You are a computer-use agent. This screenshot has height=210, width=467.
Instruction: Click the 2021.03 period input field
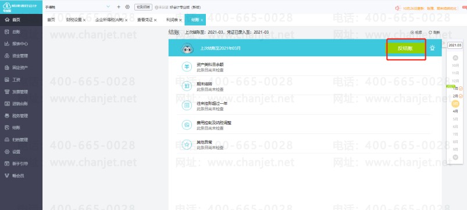click(x=455, y=45)
